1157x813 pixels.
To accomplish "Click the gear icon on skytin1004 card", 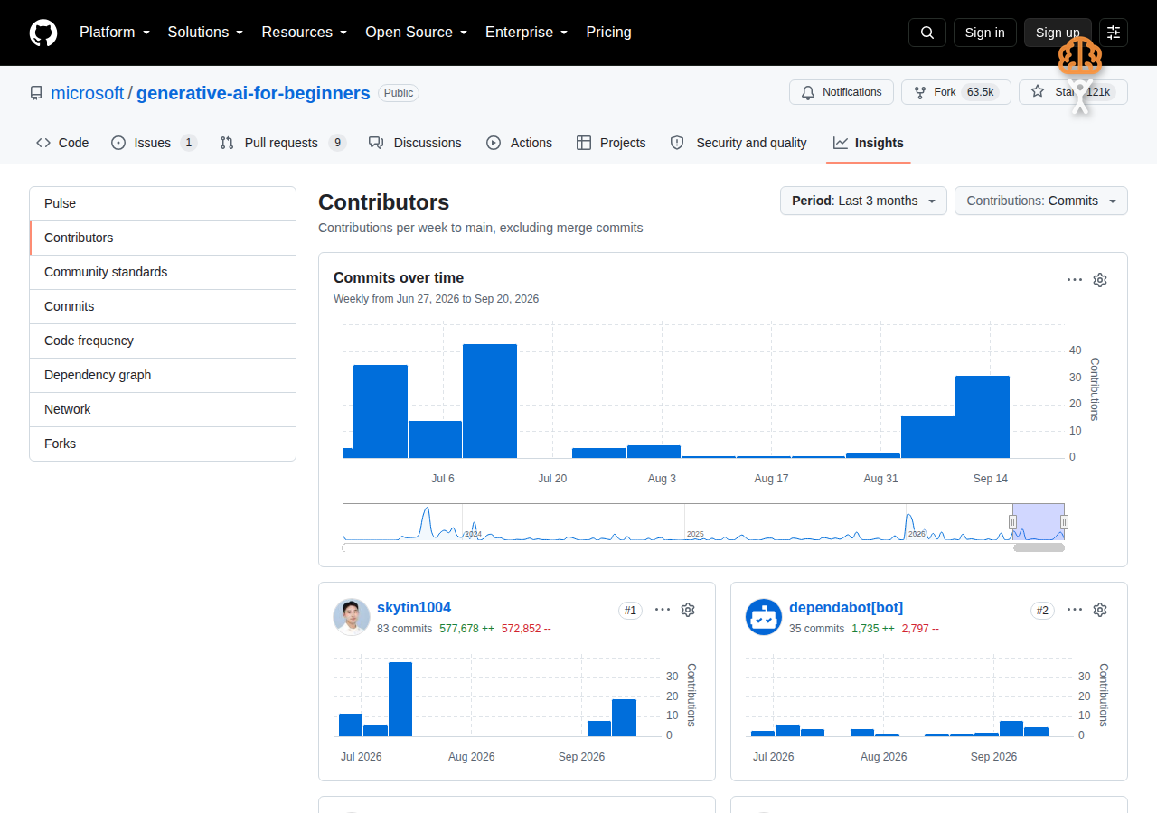I will point(688,610).
